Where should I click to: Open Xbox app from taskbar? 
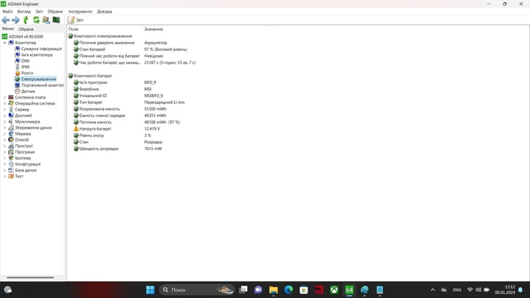(x=334, y=290)
